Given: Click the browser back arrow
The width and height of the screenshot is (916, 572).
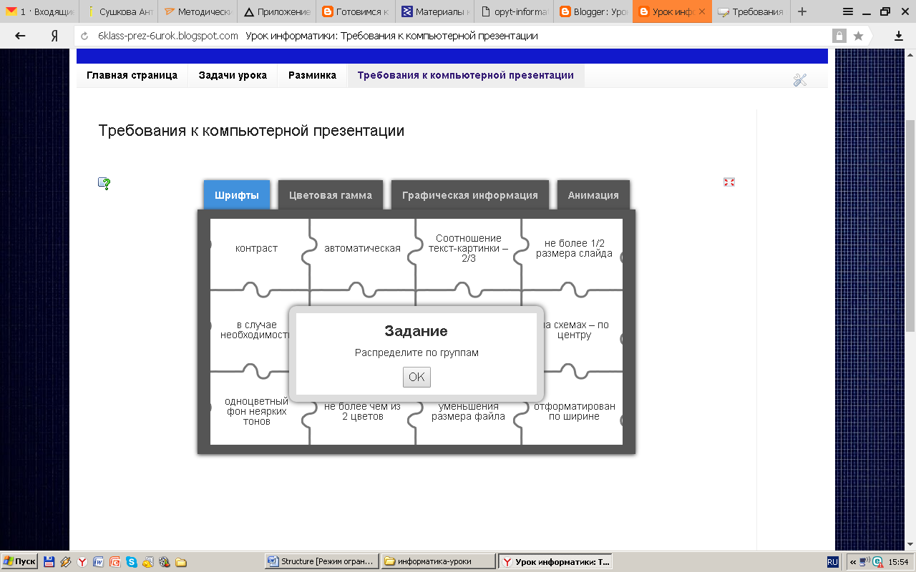Looking at the screenshot, I should coord(20,36).
